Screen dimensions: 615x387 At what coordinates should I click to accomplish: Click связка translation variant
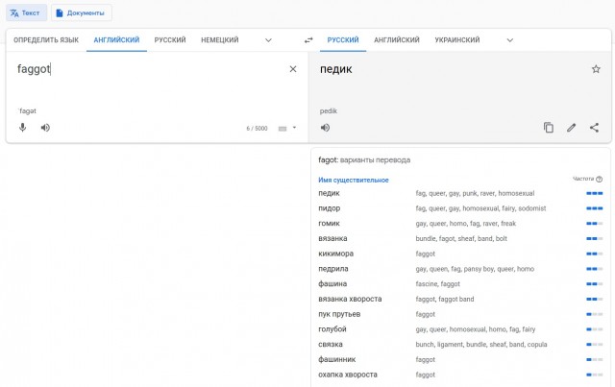[x=331, y=344]
